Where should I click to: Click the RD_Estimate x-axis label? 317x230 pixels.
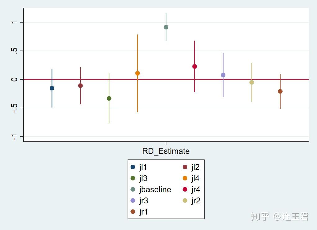[x=166, y=151]
